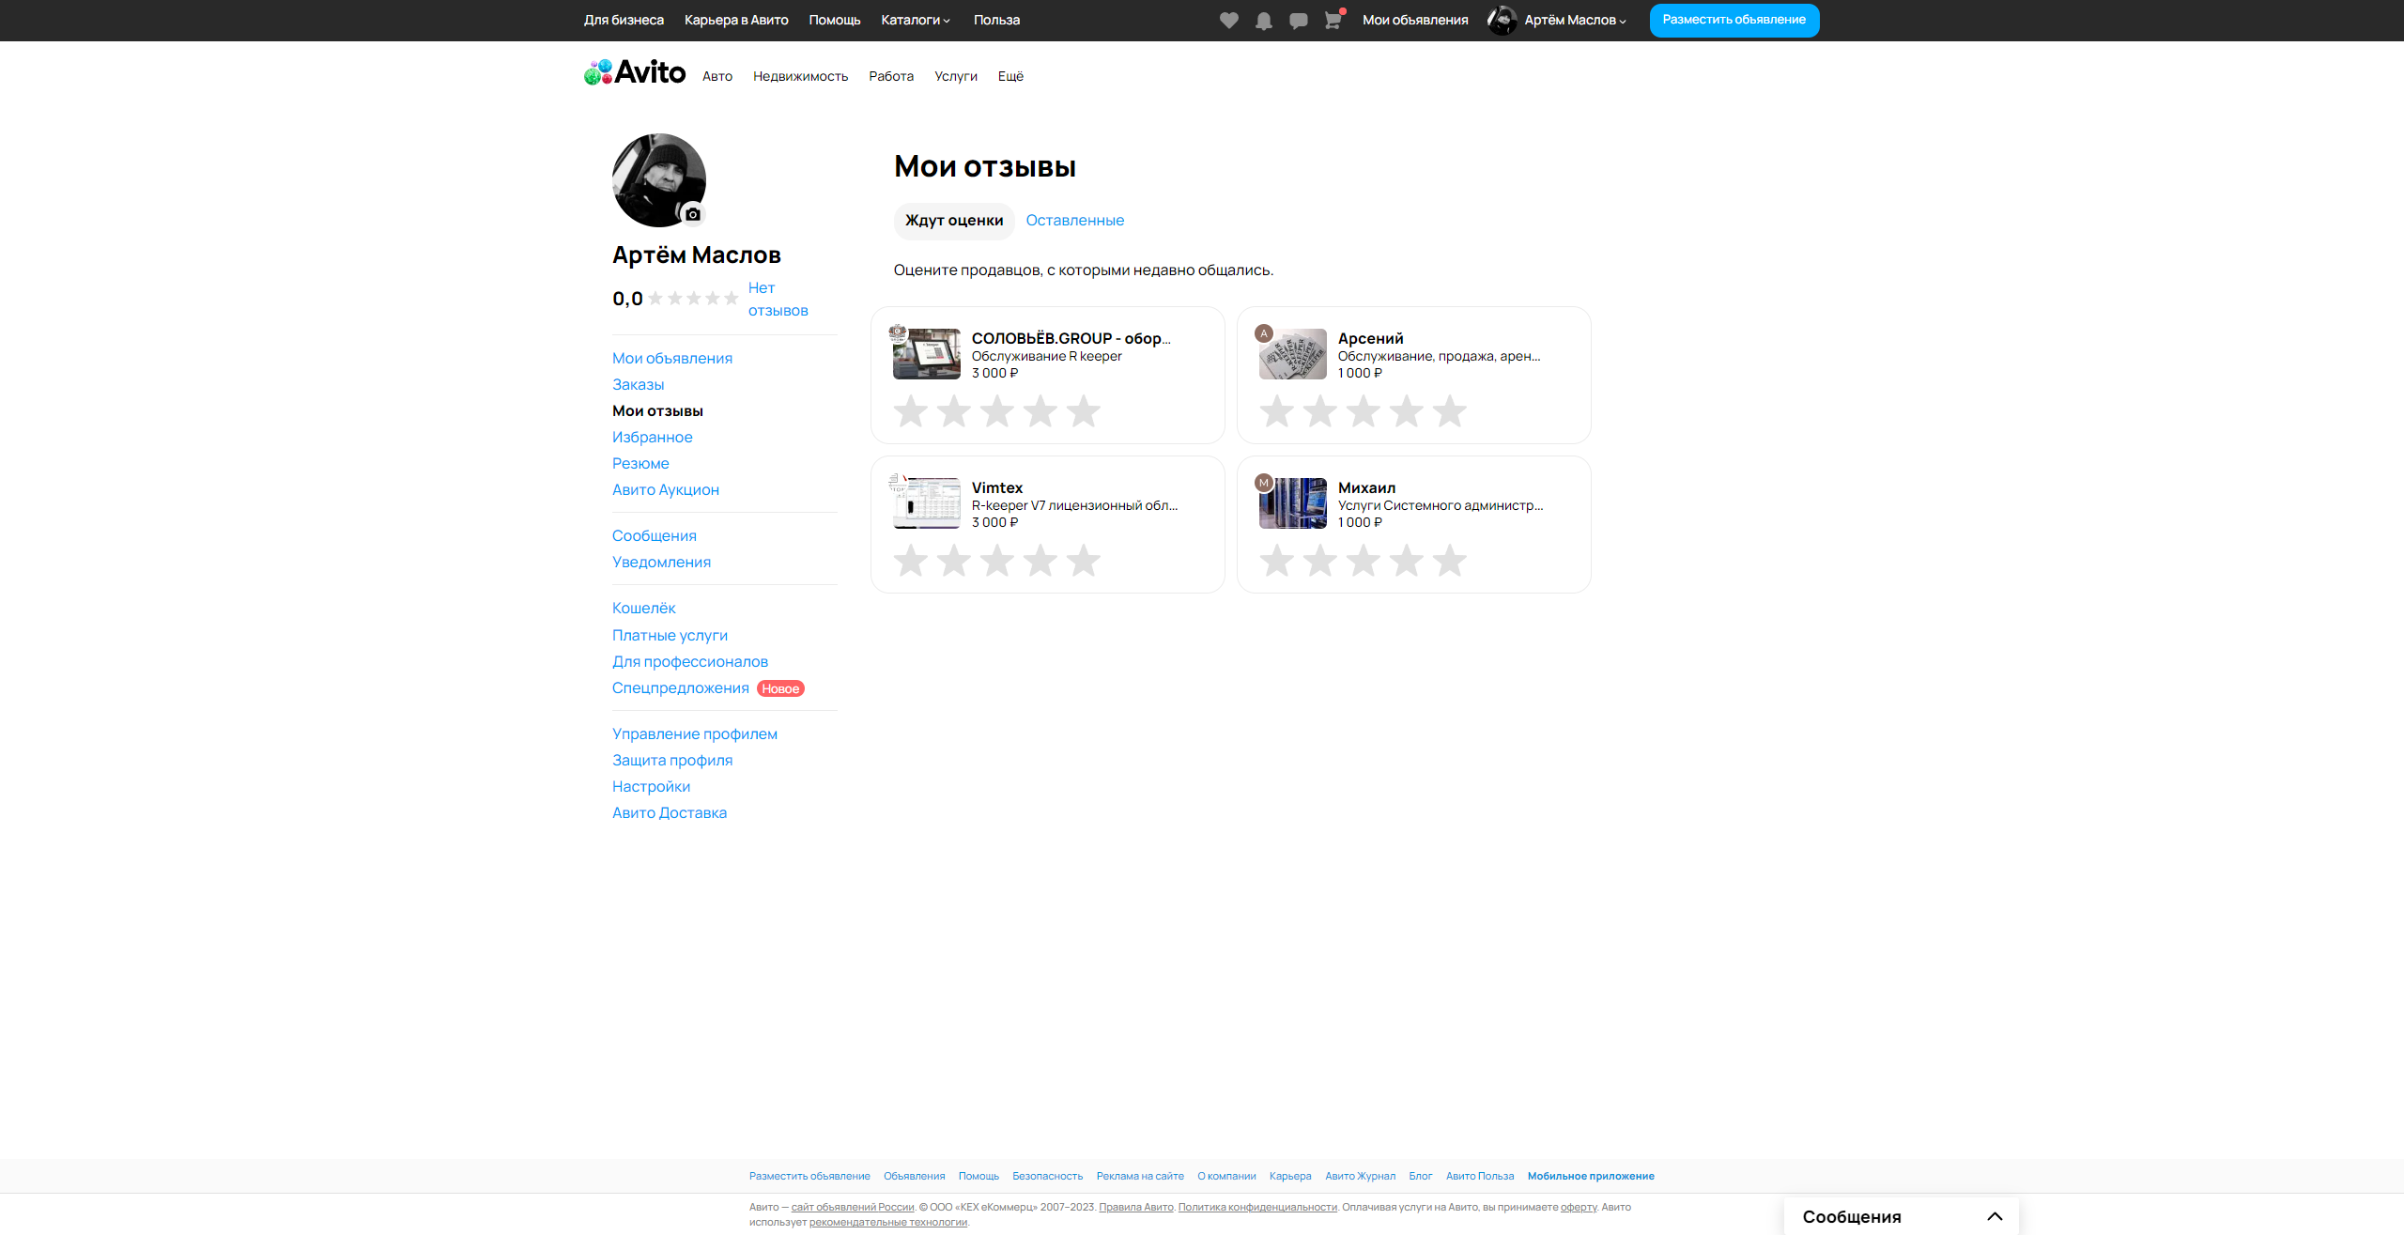2404x1235 pixels.
Task: Open Кошелёк link in sidebar
Action: tap(643, 609)
